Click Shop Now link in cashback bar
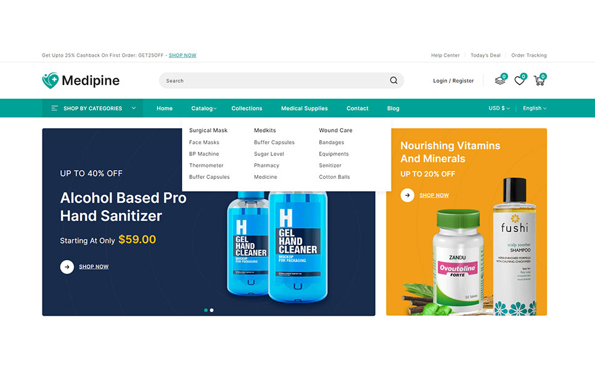The width and height of the screenshot is (595, 370). (x=183, y=55)
